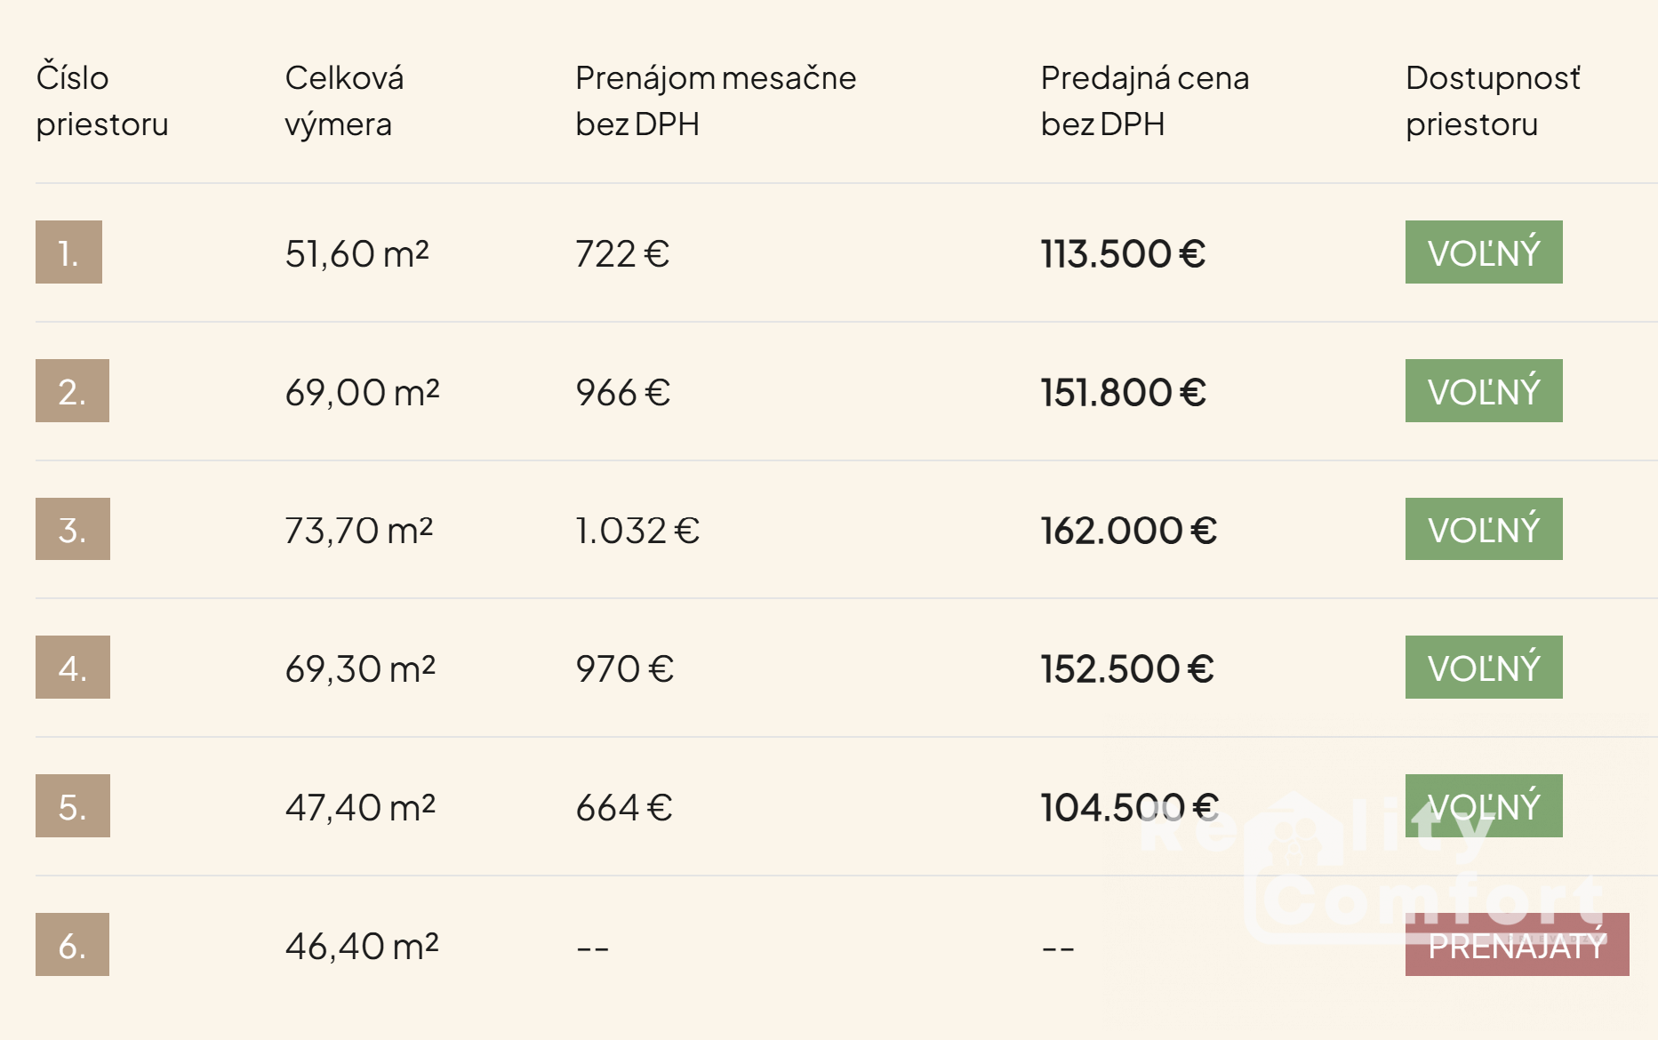The height and width of the screenshot is (1040, 1658).
Task: Select the 1.032 € monthly rent value
Action: 637,531
